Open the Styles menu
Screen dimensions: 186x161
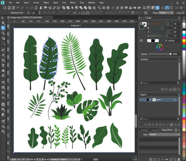[55, 3]
